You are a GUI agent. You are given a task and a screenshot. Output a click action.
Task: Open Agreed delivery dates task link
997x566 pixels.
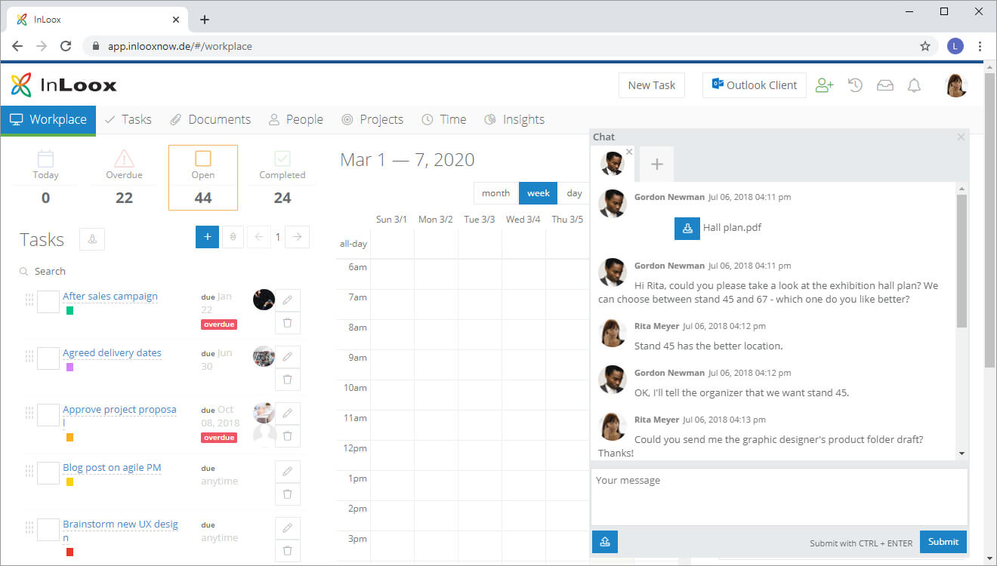112,352
